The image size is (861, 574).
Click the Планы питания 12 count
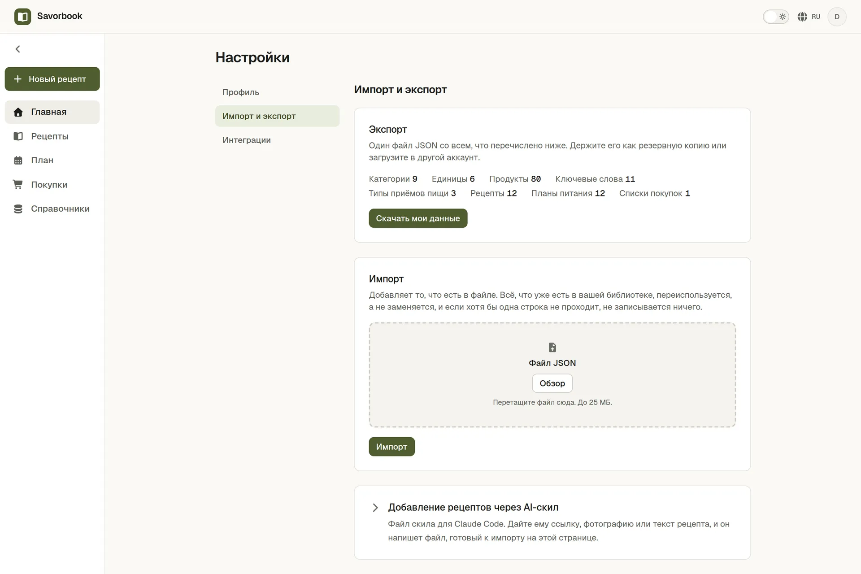point(568,193)
